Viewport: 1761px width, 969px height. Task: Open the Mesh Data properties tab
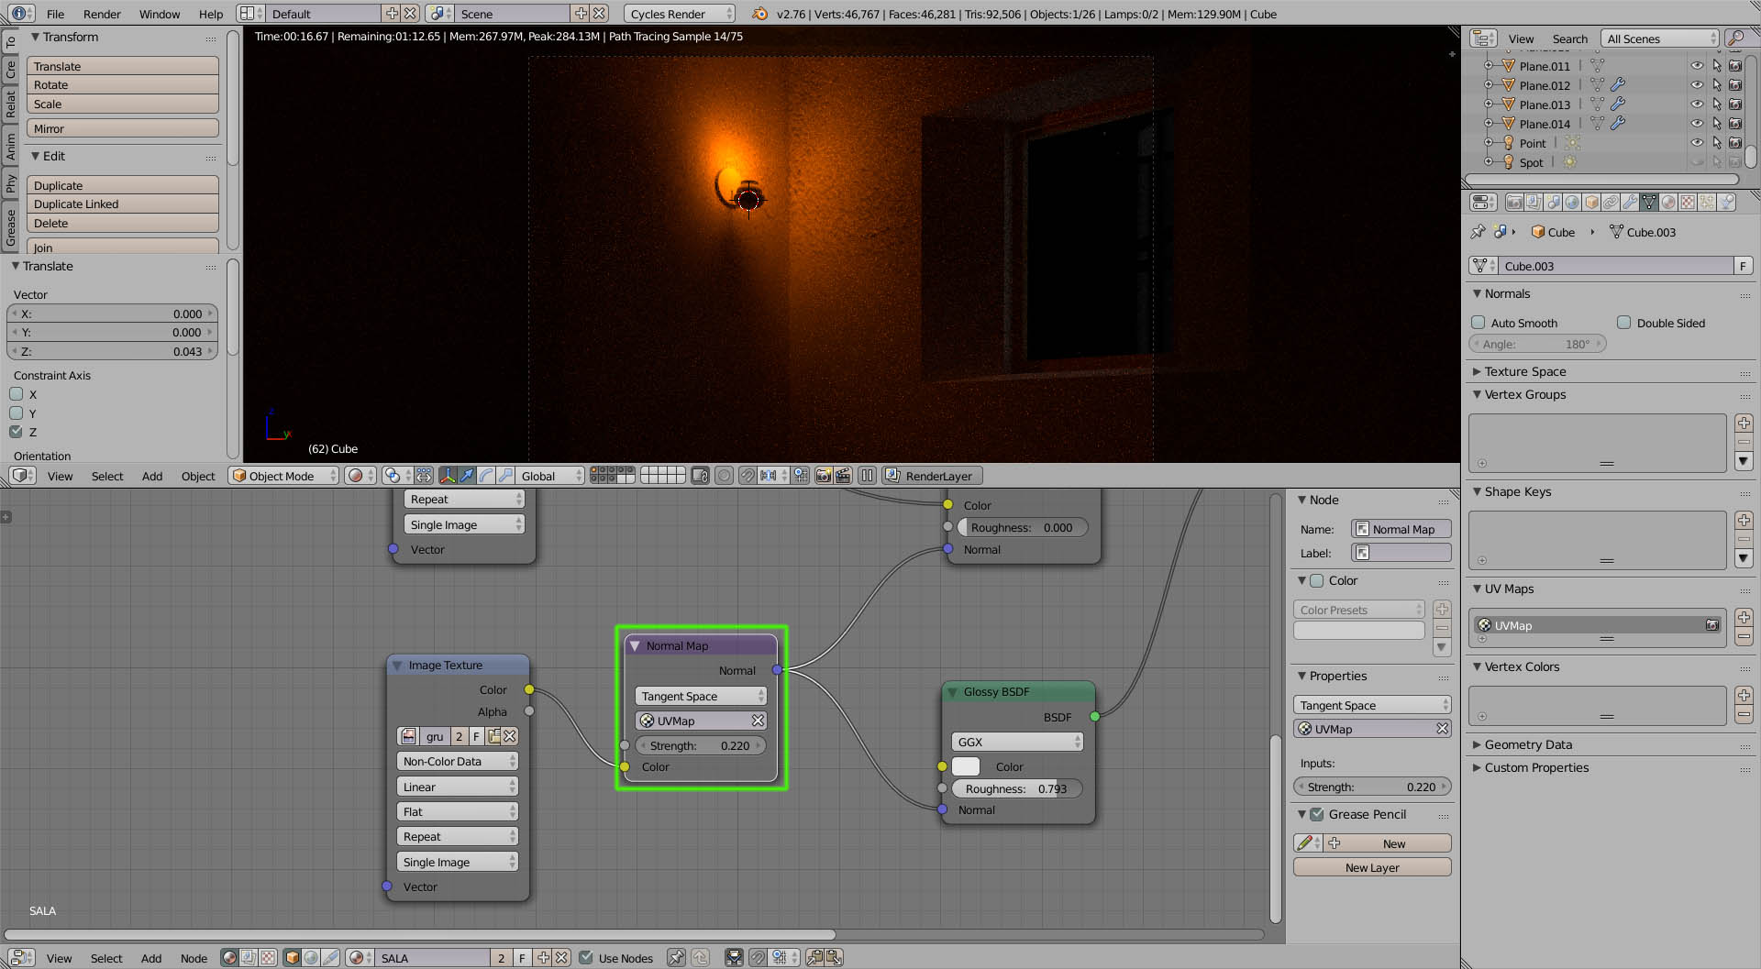point(1649,203)
